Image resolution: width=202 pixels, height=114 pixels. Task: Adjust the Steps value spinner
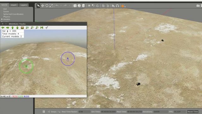tap(59, 112)
